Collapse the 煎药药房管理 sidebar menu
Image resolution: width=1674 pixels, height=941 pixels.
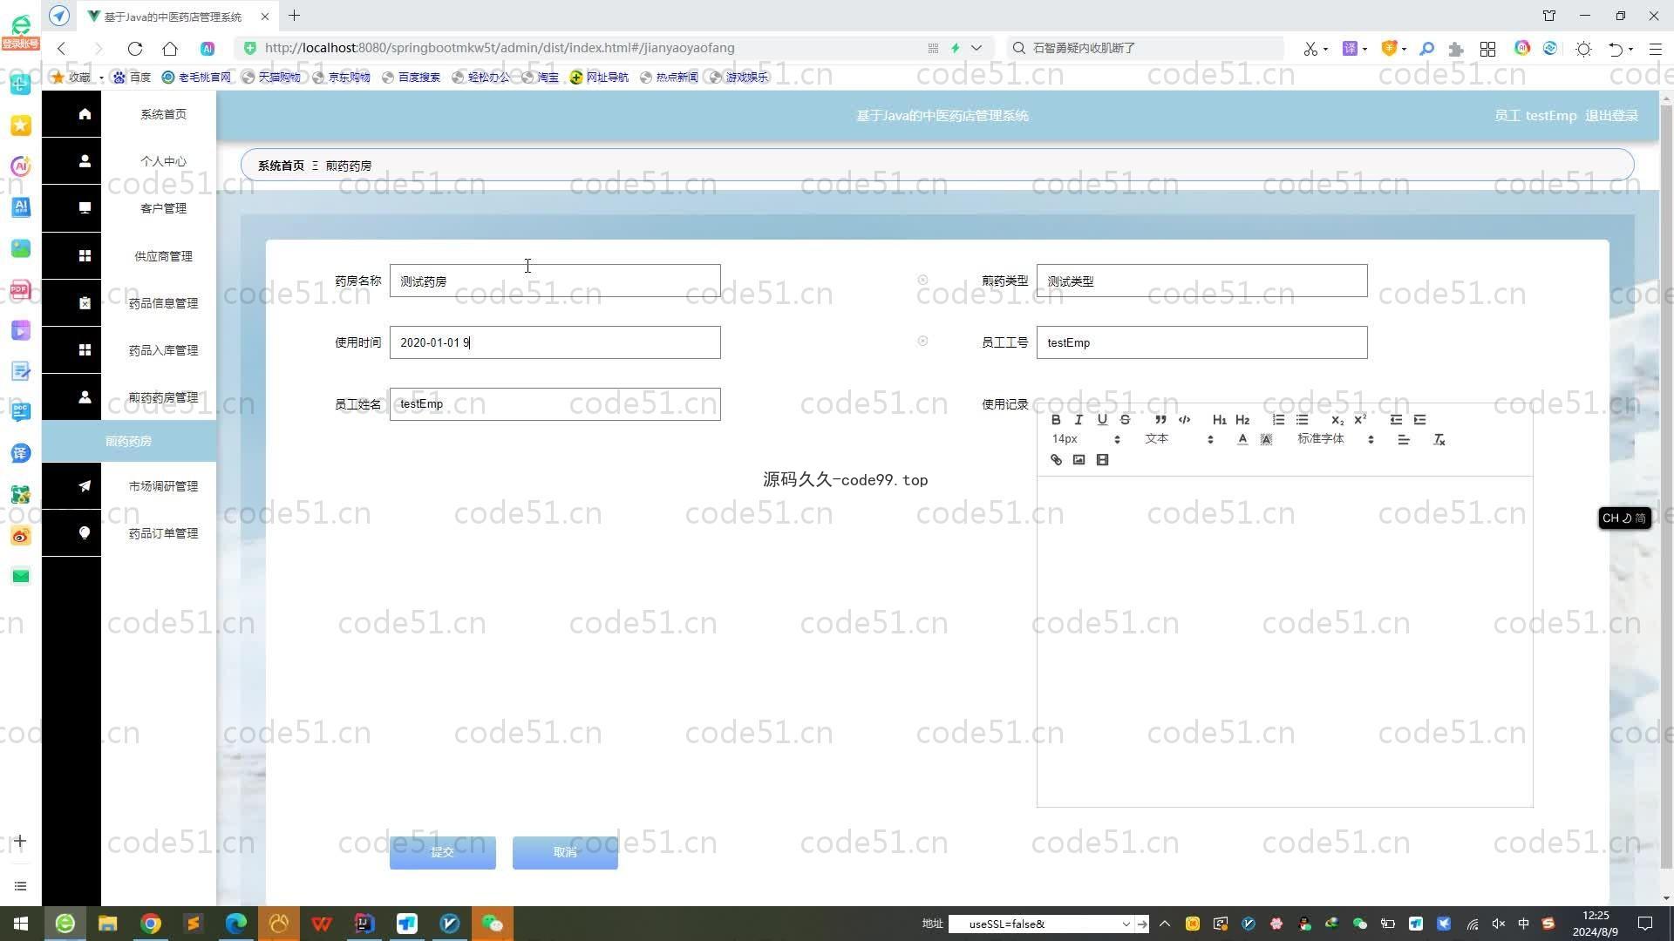[x=163, y=397]
